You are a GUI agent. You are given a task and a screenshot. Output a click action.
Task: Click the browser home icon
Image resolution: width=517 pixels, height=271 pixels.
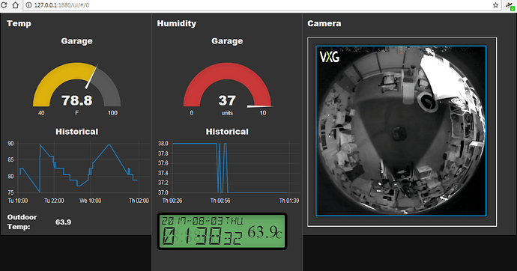[x=15, y=5]
